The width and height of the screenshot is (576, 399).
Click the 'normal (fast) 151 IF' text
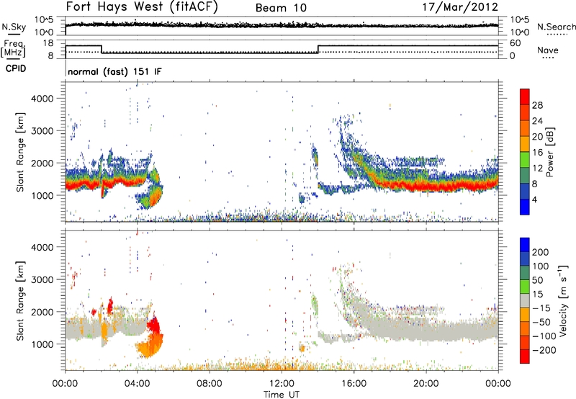[114, 71]
